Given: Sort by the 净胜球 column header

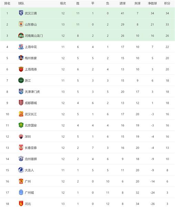Looking at the screenshot, I should click(152, 3).
